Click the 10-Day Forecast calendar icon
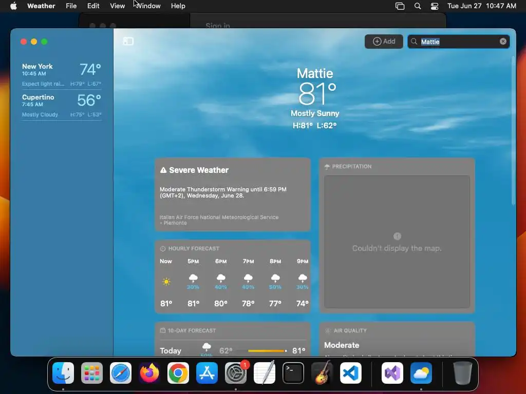Viewport: 526px width, 394px height. [x=163, y=331]
